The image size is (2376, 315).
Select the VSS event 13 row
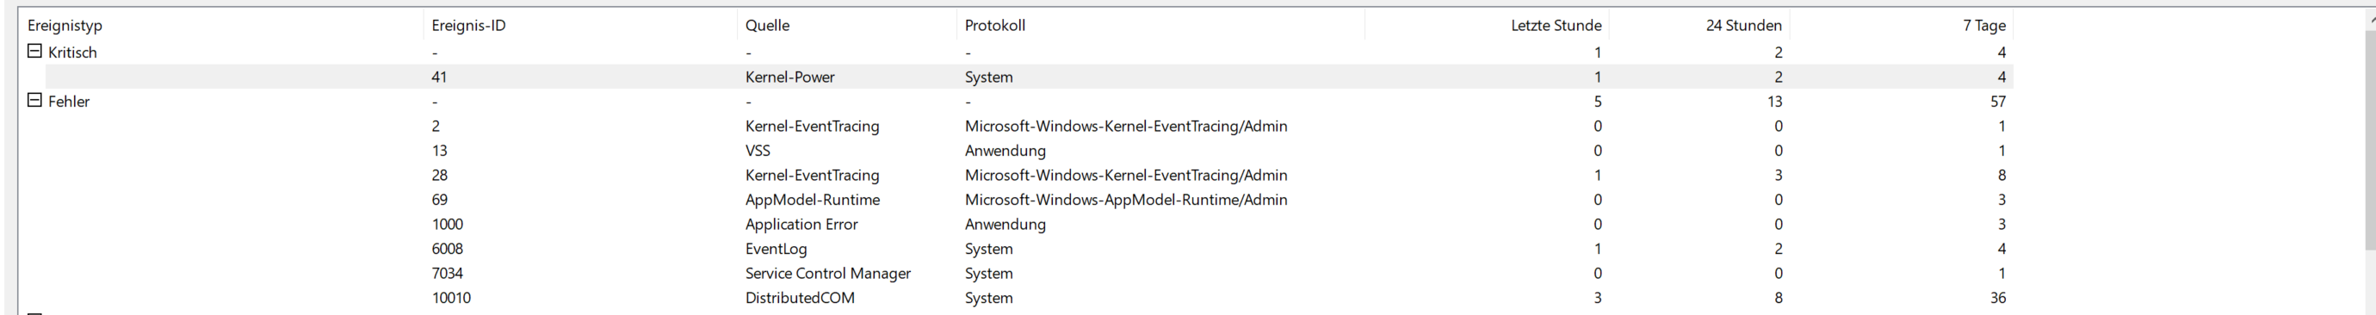coord(1030,150)
